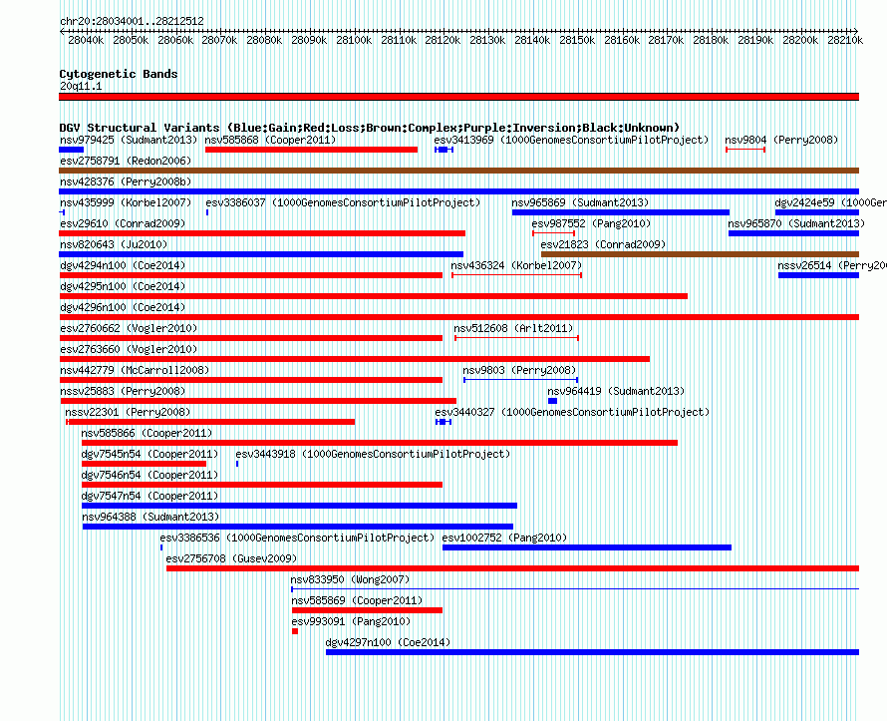The image size is (887, 721).
Task: Click the nsv979425 (Sudmant2013) blue gain bar
Action: (x=72, y=150)
